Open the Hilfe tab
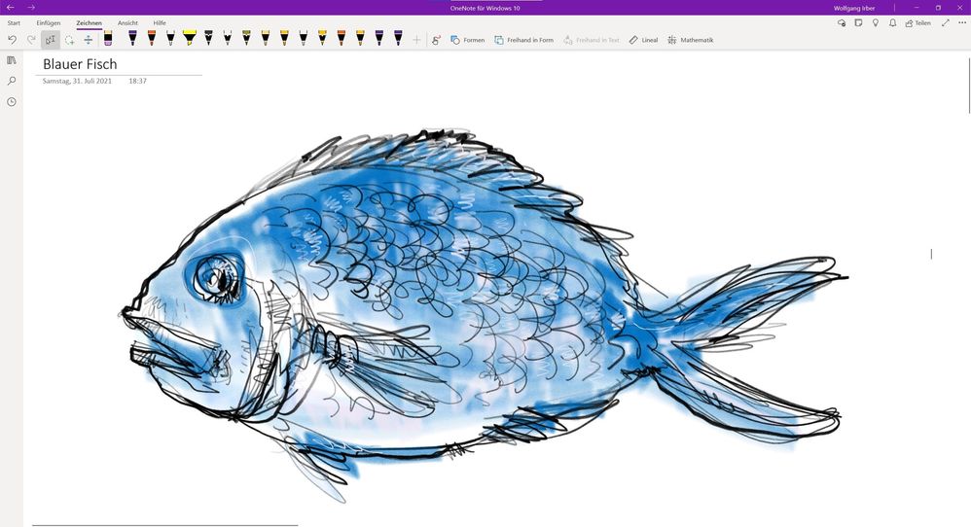 point(160,23)
